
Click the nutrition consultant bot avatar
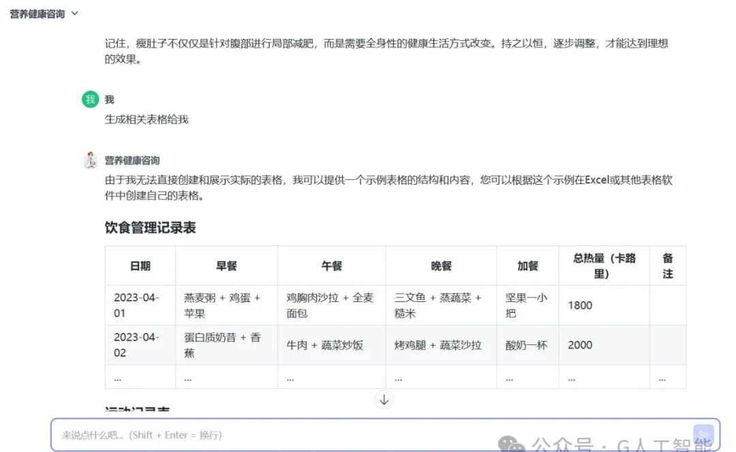pos(90,160)
